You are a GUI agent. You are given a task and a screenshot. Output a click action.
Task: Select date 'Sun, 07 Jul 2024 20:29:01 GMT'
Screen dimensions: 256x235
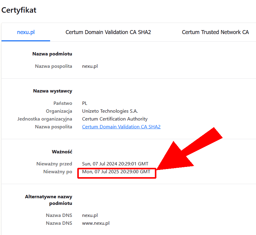pos(115,164)
